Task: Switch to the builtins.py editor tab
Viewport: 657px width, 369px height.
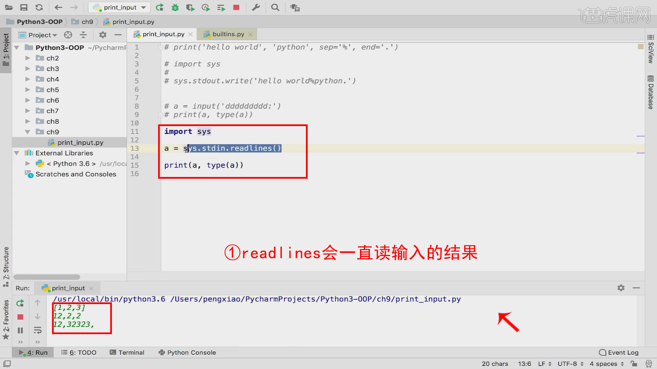Action: (x=228, y=34)
